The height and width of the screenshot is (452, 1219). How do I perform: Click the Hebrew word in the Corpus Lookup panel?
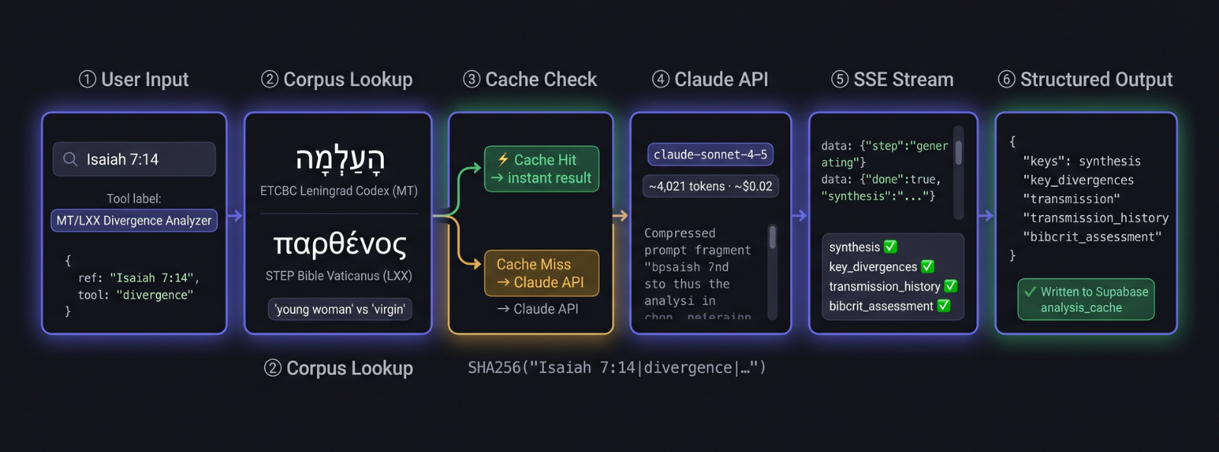click(x=340, y=159)
